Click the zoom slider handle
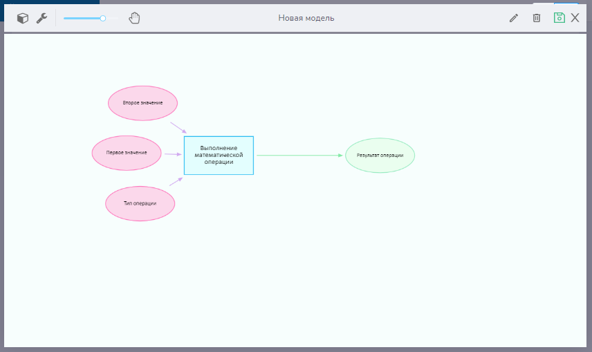The width and height of the screenshot is (592, 352). point(103,18)
